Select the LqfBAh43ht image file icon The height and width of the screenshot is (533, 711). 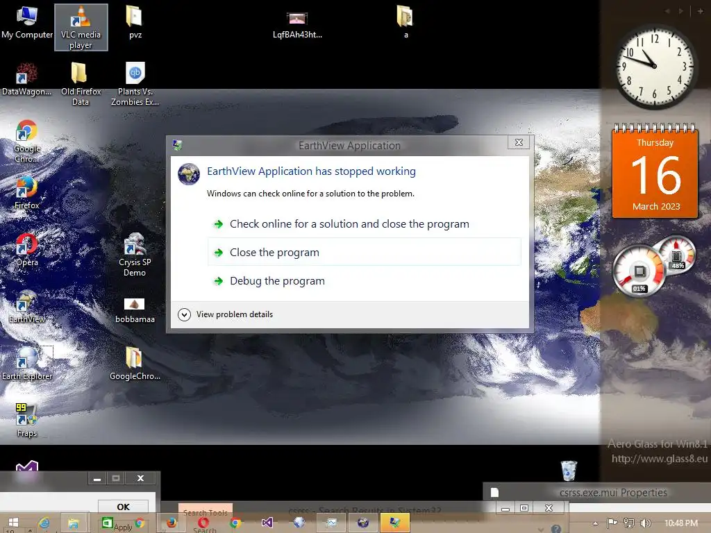[x=297, y=25]
